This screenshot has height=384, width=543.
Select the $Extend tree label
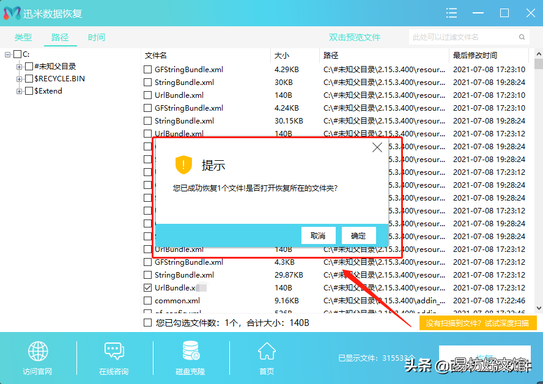48,90
